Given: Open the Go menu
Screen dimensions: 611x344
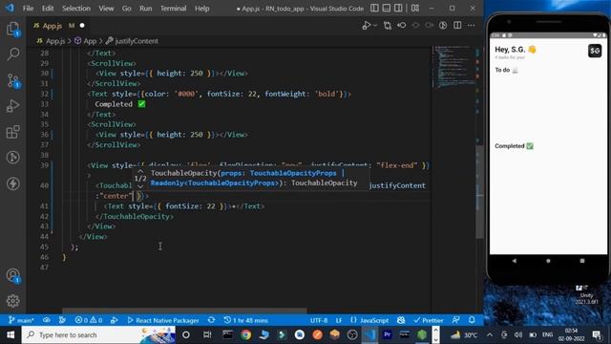Looking at the screenshot, I should 126,9.
